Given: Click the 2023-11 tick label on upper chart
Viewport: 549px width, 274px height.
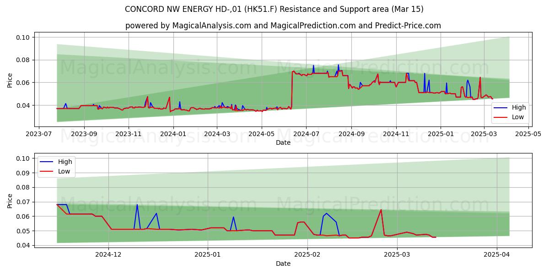Looking at the screenshot, I should (128, 134).
